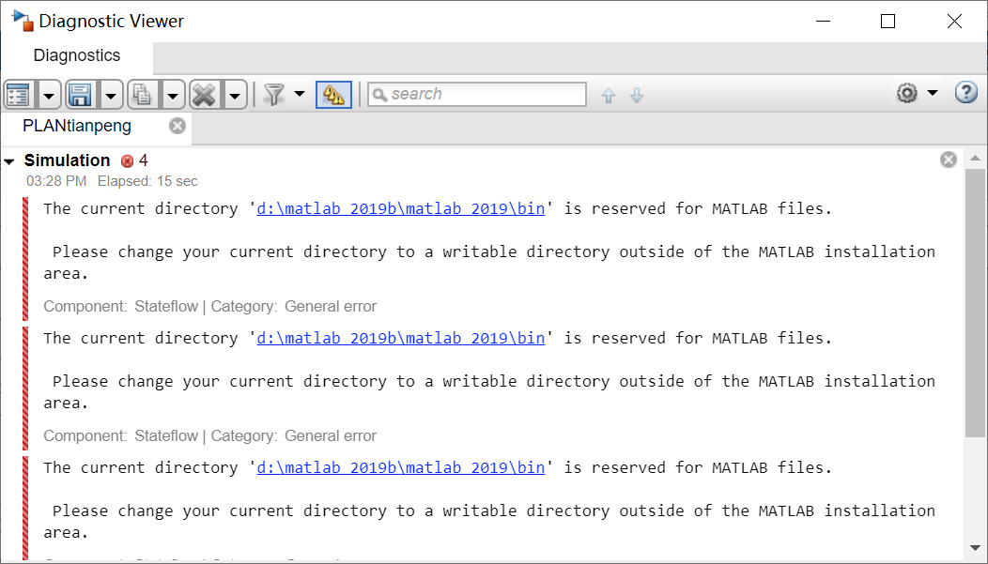Open the filter dropdown arrow
This screenshot has width=988, height=564.
coord(299,94)
